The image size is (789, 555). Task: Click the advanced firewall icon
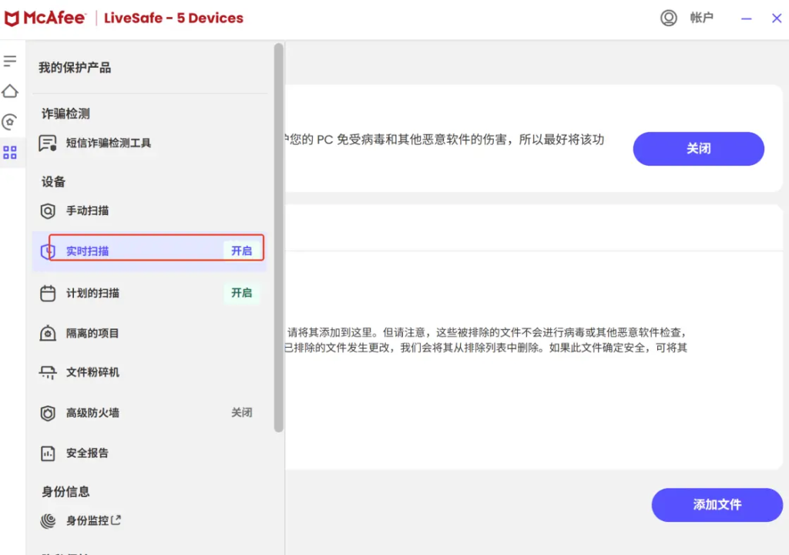[48, 413]
